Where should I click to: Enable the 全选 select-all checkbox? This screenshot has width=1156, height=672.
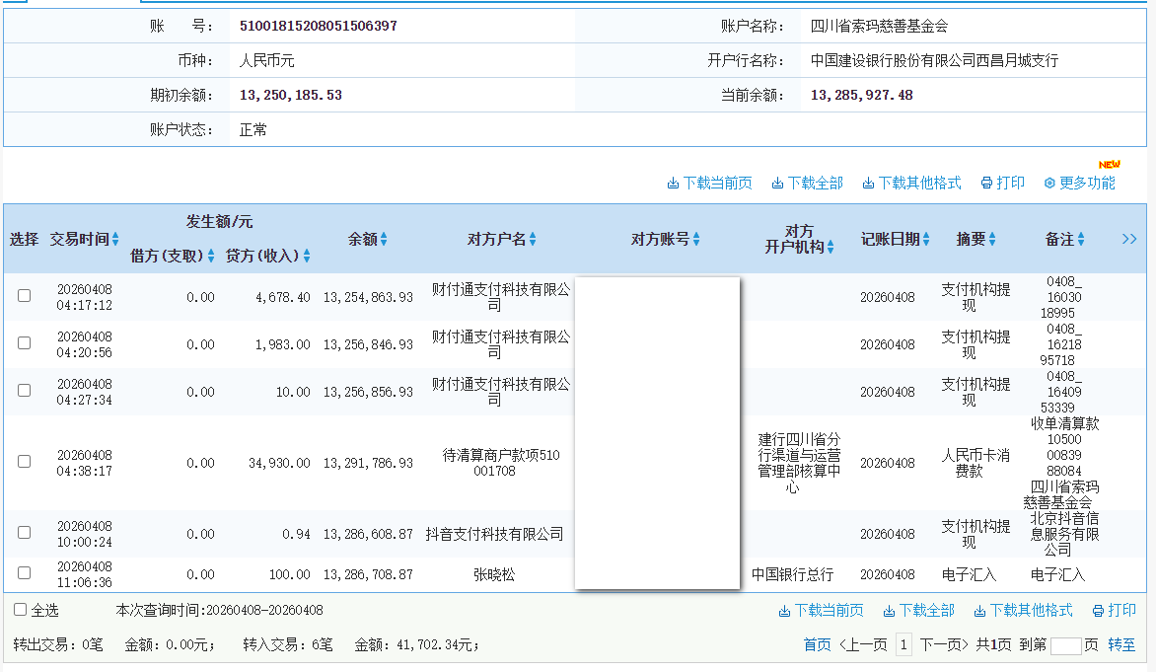click(18, 610)
